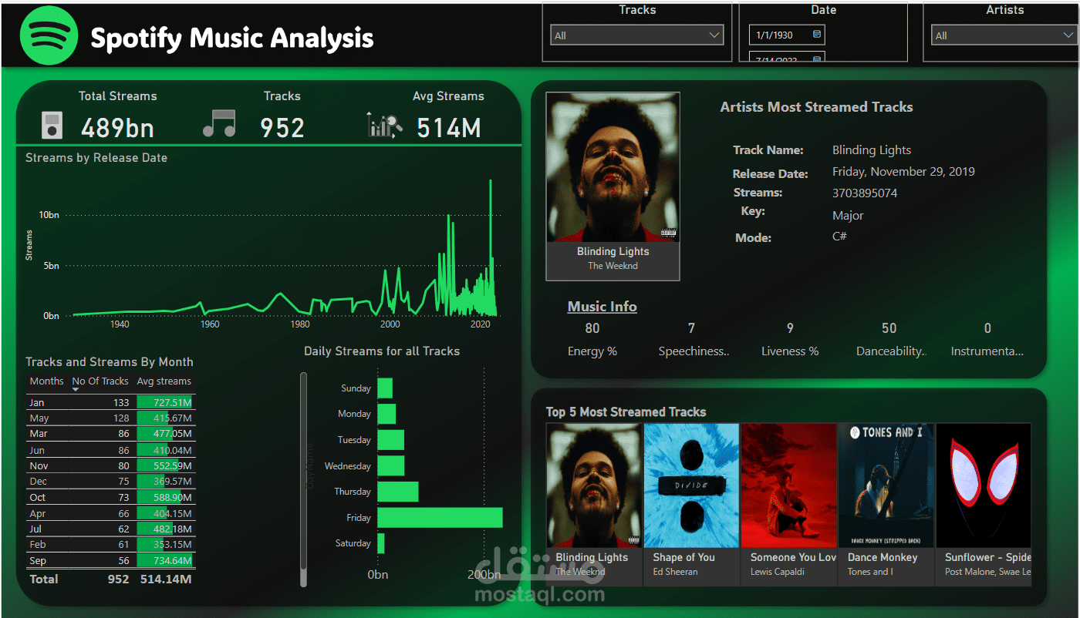Open calendar picker for start date 1/1/1930
Screen dimensions: 1080x618
tap(817, 35)
